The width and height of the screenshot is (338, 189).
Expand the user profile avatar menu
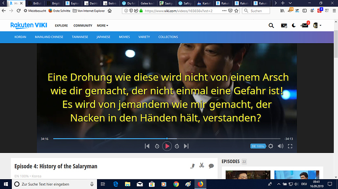[317, 25]
